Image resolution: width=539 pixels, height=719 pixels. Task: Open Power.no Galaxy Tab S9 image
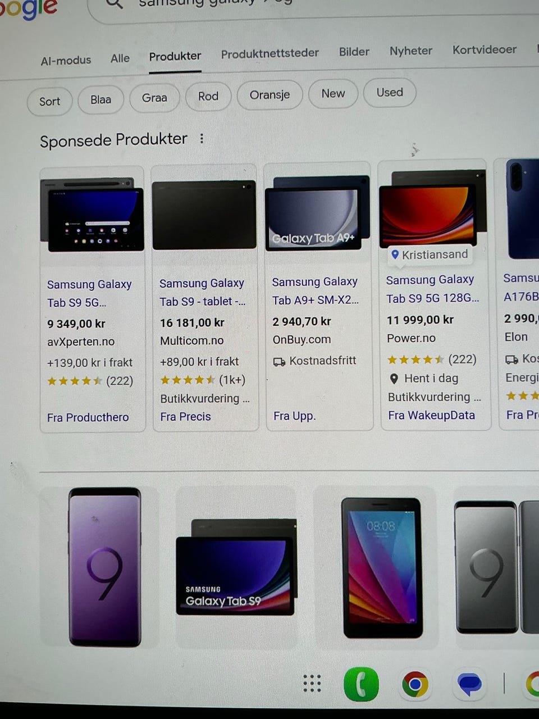click(x=432, y=208)
